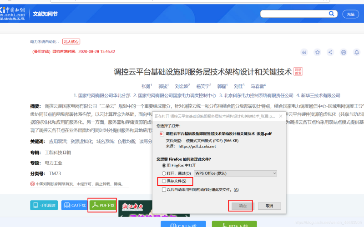Click the star favorite icon
The height and width of the screenshot is (227, 364).
(317, 52)
